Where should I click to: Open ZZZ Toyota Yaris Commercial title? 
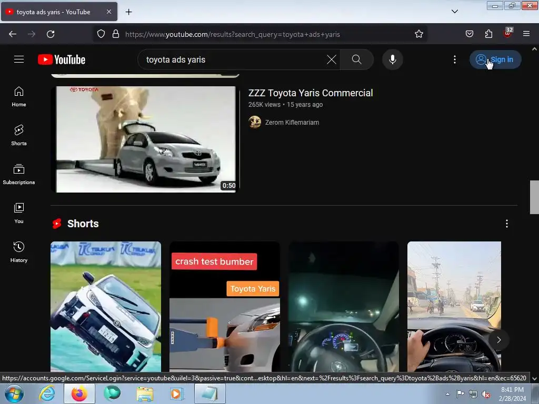click(311, 93)
